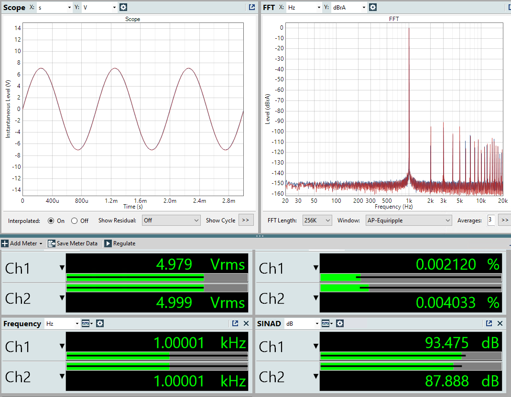Open FFT X-axis Hz dropdown
The height and width of the screenshot is (397, 511).
click(x=304, y=7)
